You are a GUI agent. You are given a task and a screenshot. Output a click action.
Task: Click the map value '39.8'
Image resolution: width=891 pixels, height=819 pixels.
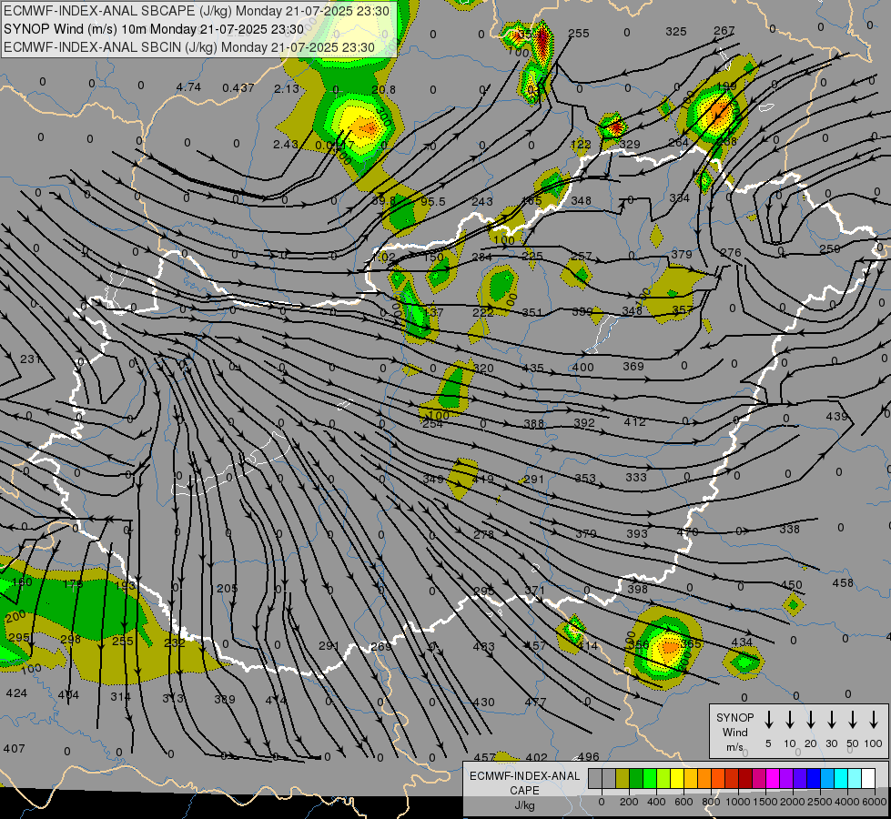[x=383, y=200]
